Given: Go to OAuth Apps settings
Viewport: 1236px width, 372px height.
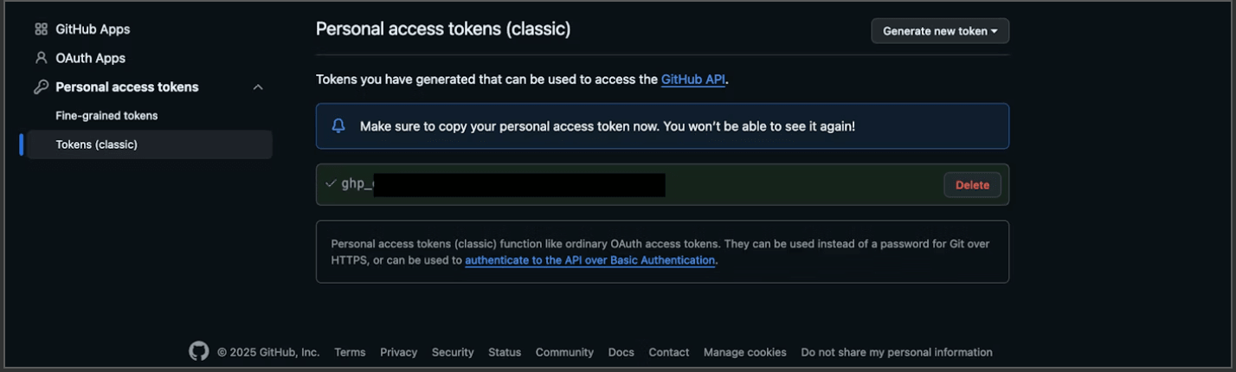Looking at the screenshot, I should [x=90, y=58].
